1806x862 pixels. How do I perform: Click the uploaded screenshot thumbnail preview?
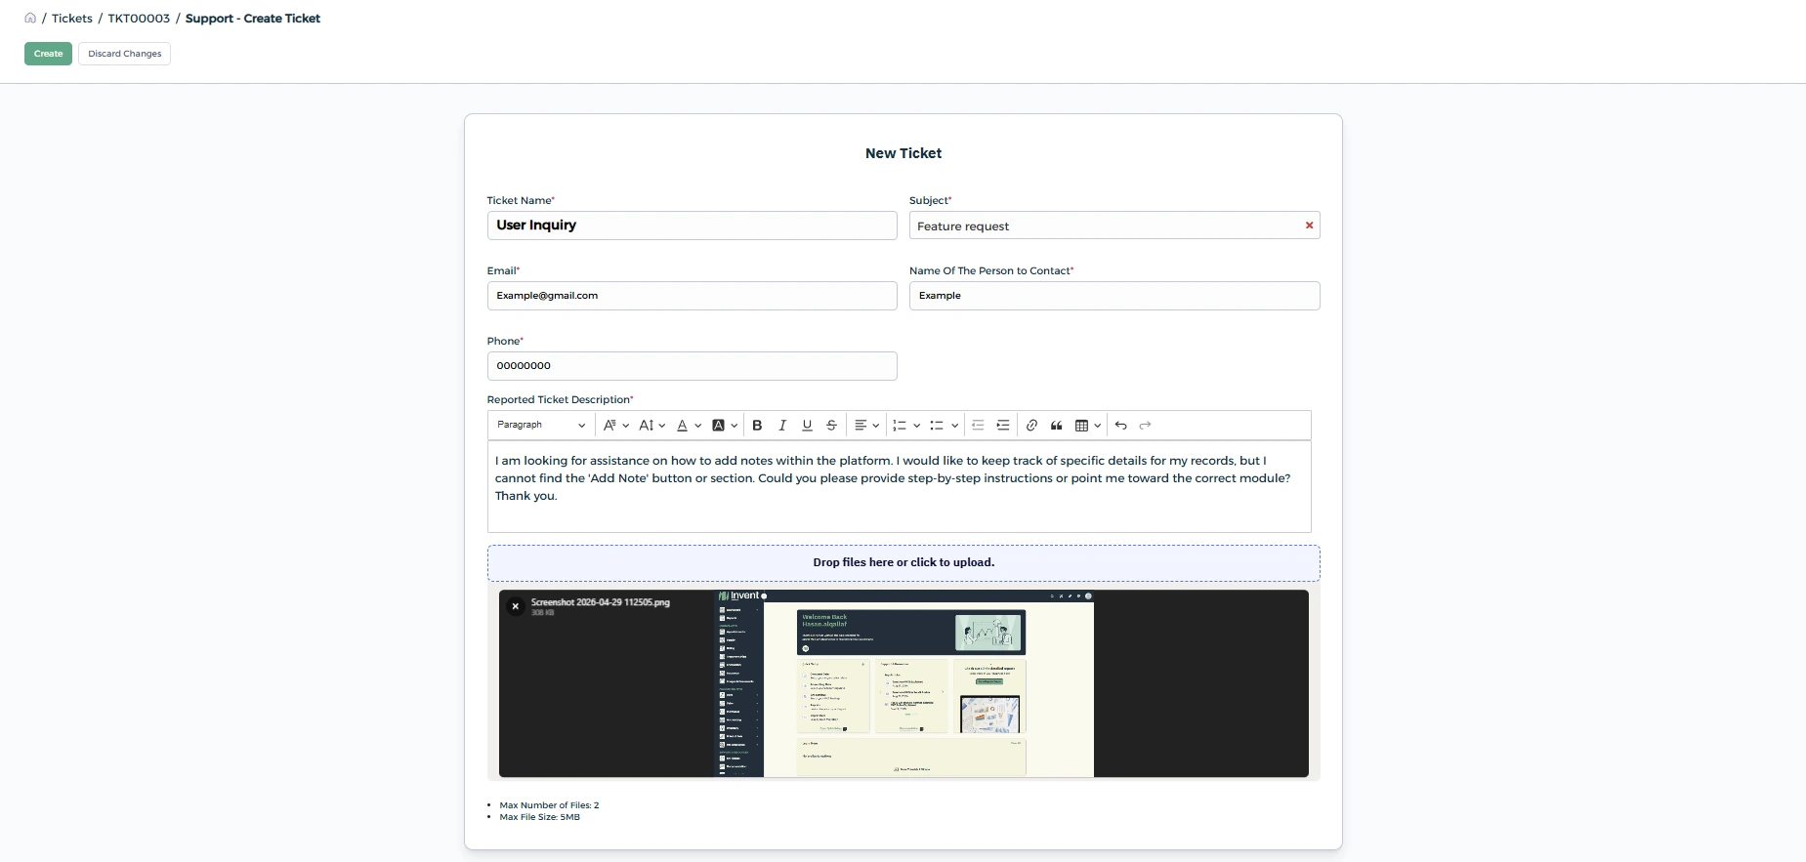click(x=904, y=683)
